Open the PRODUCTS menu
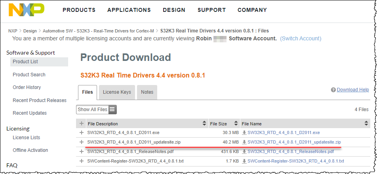The image size is (377, 174). point(79,10)
